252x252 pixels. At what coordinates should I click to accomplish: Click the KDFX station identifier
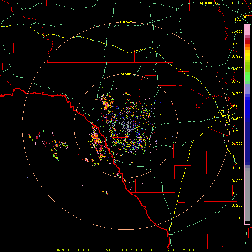tap(157, 250)
